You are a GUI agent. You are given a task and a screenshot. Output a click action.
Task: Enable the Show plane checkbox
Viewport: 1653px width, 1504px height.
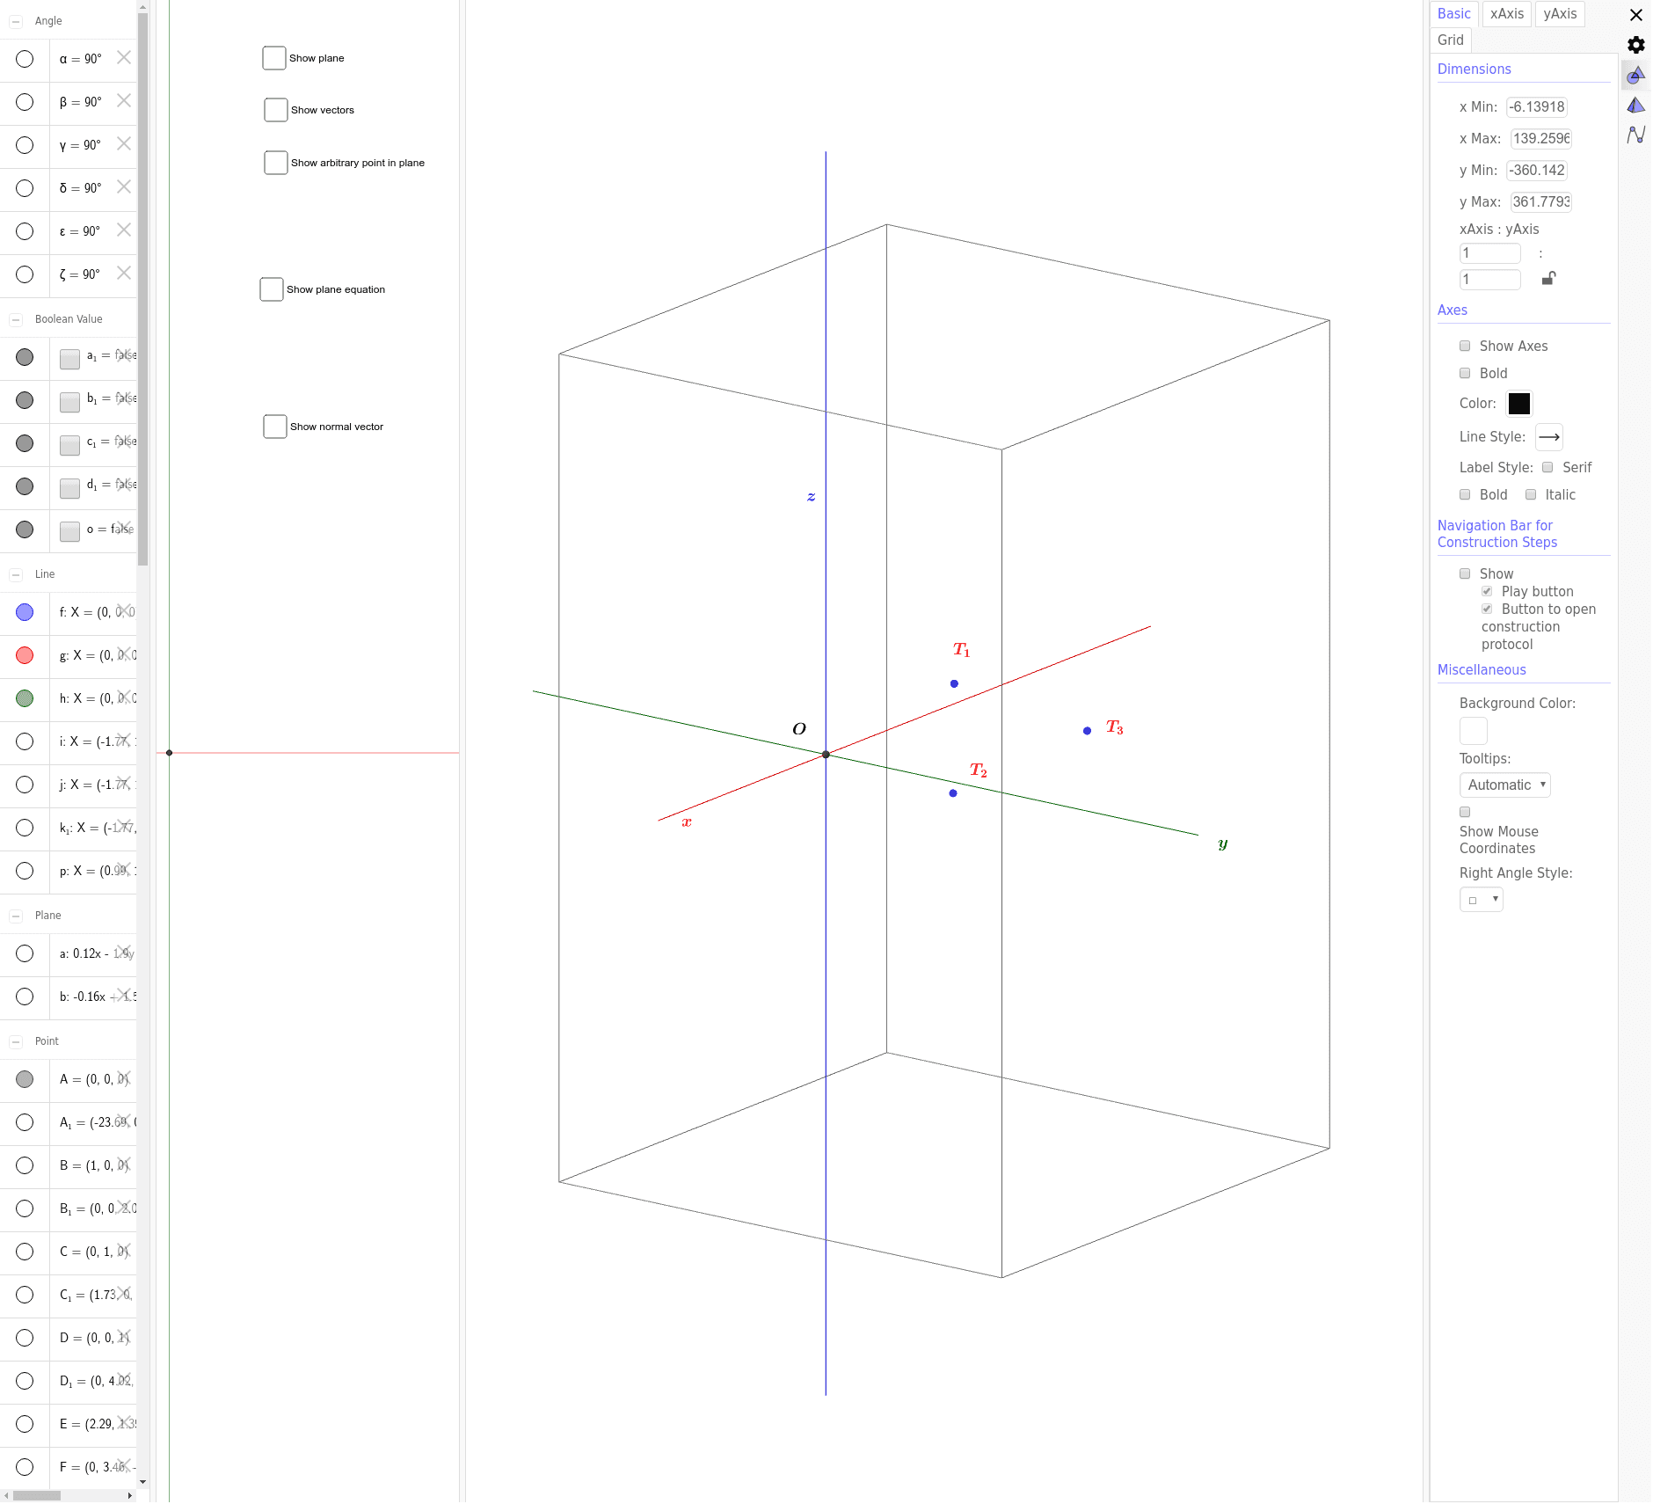pos(275,57)
